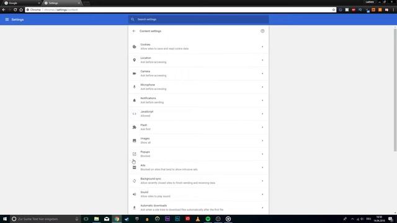Click the Cookies icon
This screenshot has height=223, width=397.
click(x=135, y=47)
